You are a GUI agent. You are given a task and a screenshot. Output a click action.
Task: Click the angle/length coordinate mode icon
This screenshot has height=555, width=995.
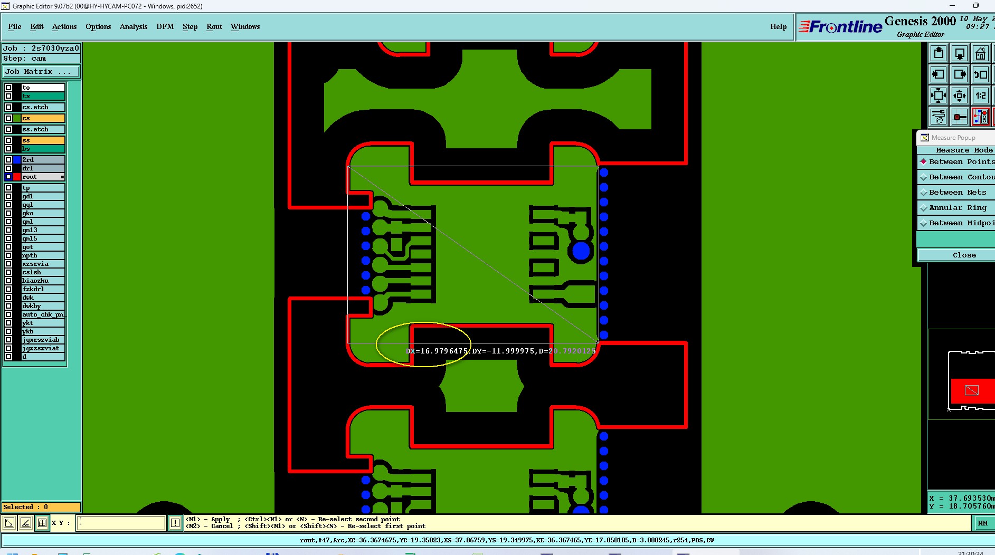pyautogui.click(x=26, y=523)
